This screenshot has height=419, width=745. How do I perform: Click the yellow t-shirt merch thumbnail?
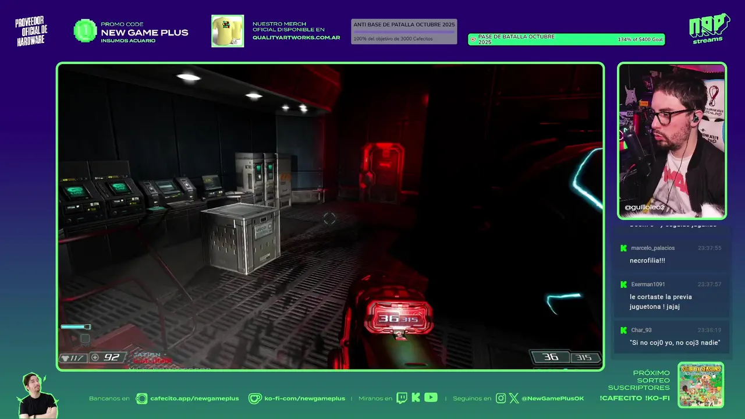coord(228,31)
